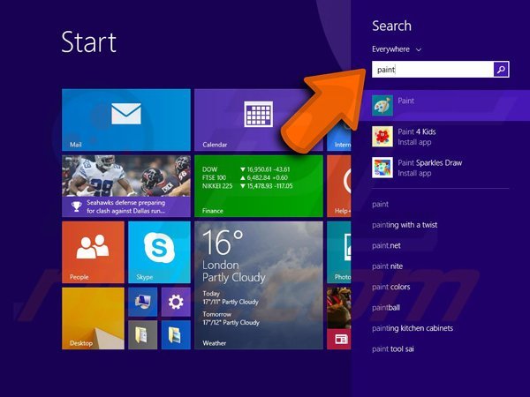
Task: Select Paint Sparkles Draw install result
Action: pos(441,168)
